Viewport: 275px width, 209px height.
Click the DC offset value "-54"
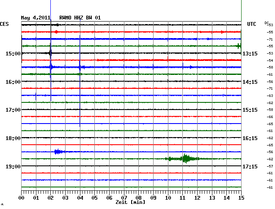(x=270, y=60)
